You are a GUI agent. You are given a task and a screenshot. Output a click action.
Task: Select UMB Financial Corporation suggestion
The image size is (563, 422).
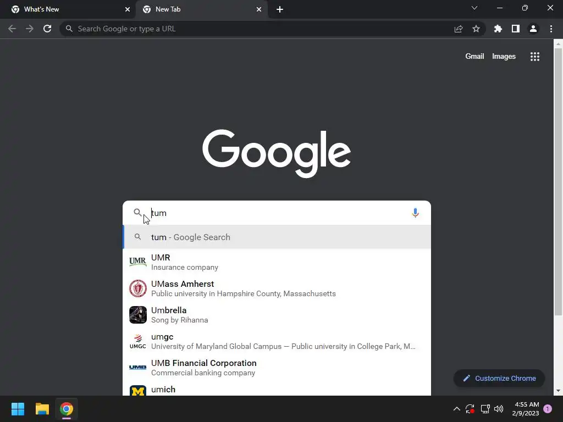click(x=277, y=368)
